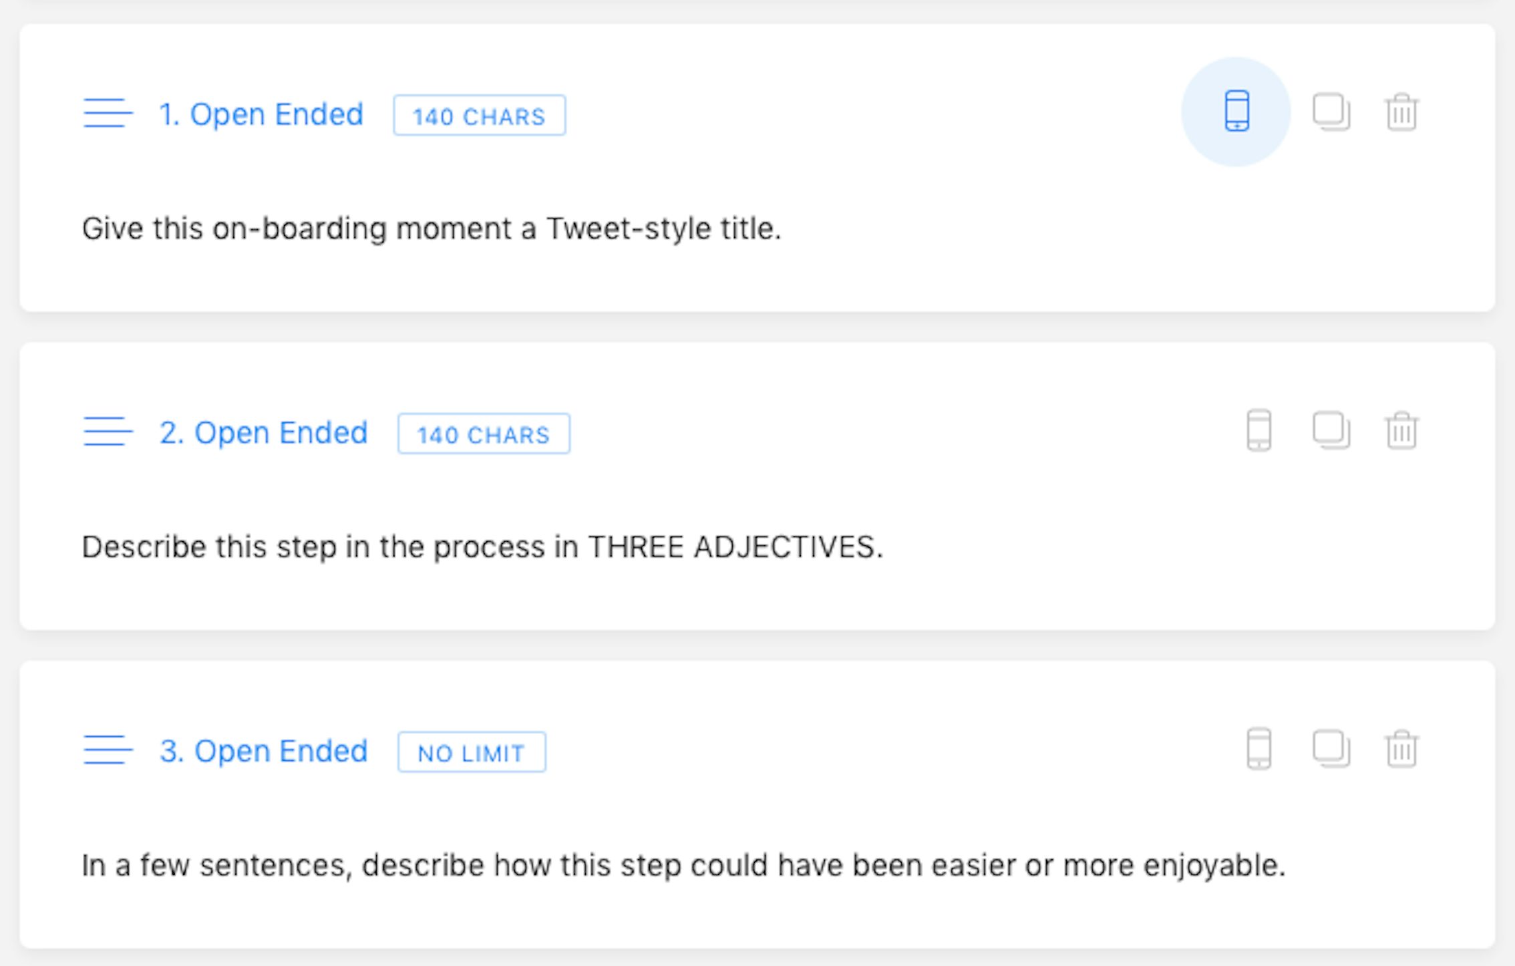Duplicate question 3 Open Ended

click(1331, 748)
